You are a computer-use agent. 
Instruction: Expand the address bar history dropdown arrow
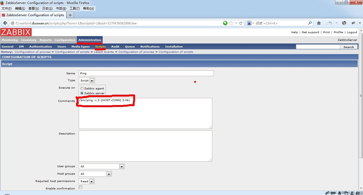(x=236, y=23)
